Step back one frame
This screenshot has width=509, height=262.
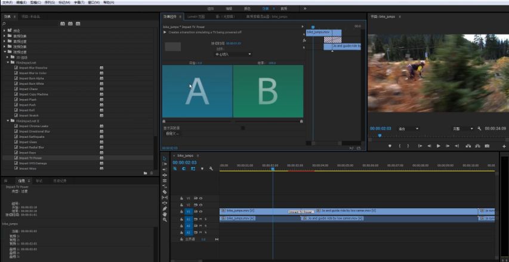(429, 146)
